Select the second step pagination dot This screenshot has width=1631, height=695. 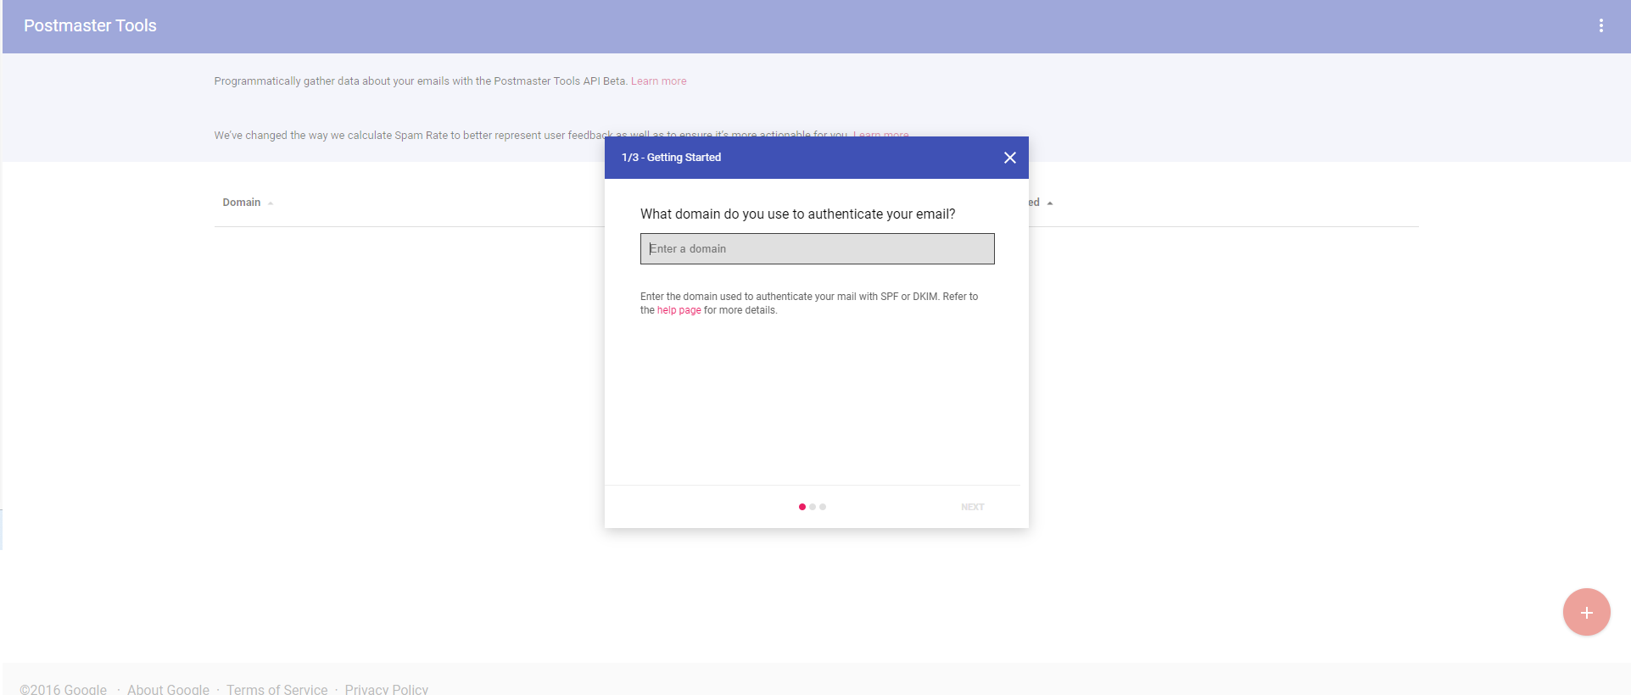813,507
